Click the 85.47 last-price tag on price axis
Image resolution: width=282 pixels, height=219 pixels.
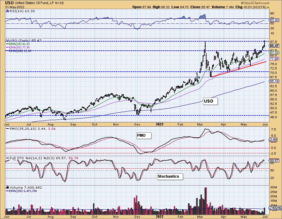pos(274,46)
